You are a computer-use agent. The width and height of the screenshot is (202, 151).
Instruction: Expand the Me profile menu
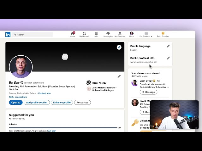[132, 35]
